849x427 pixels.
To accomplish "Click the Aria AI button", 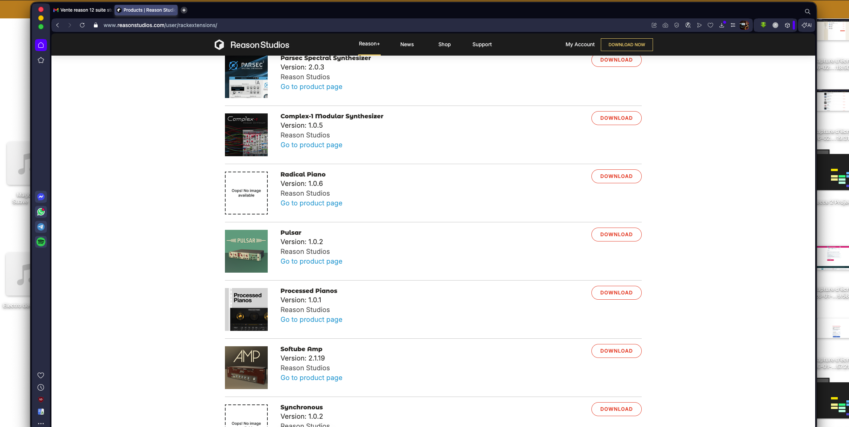I will tap(807, 25).
